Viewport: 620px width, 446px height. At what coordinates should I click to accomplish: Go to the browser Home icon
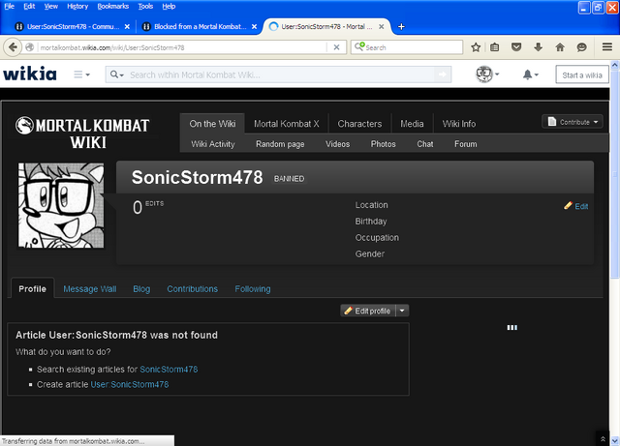tap(560, 47)
